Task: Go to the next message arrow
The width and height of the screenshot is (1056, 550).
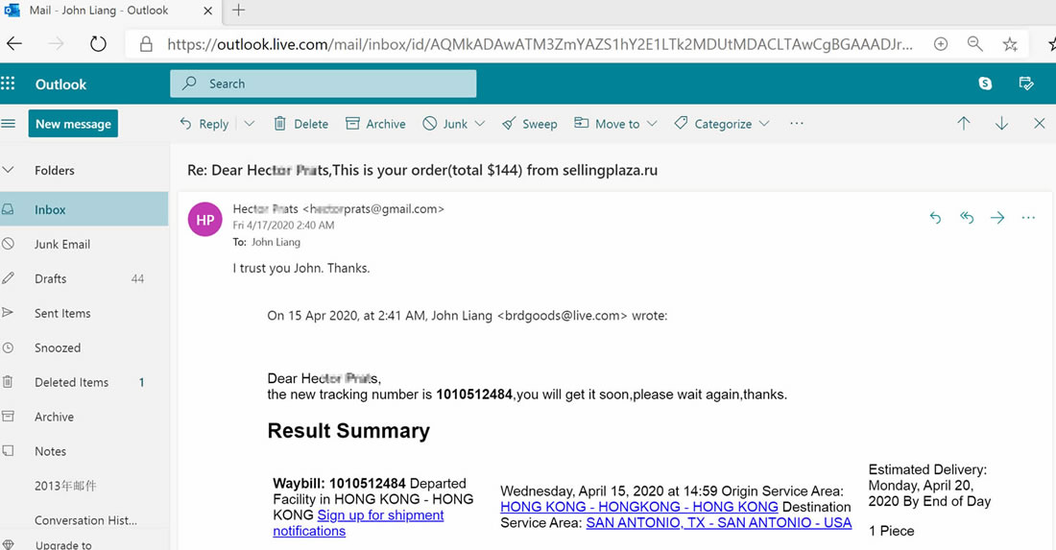Action: click(x=1001, y=124)
